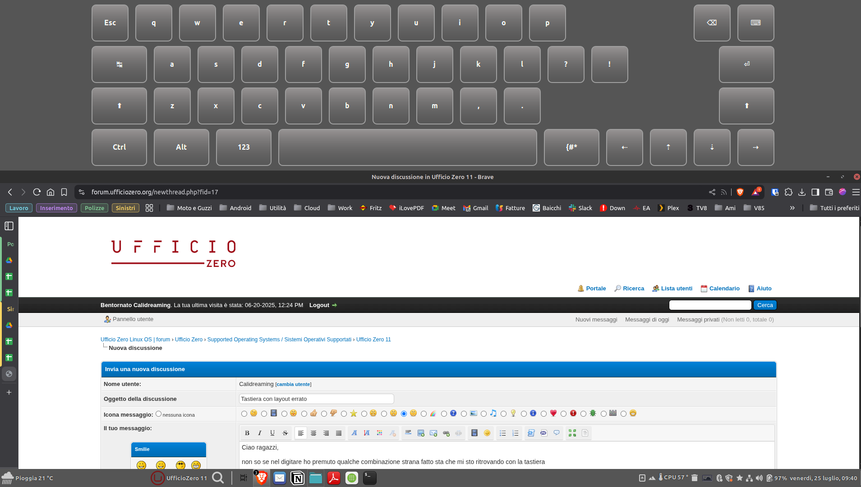Choose the red heart message icon radio
Viewport: 861px width, 487px height.
[x=544, y=414]
